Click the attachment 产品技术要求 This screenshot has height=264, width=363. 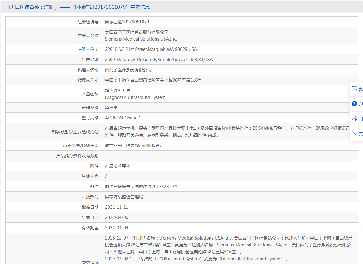117,166
